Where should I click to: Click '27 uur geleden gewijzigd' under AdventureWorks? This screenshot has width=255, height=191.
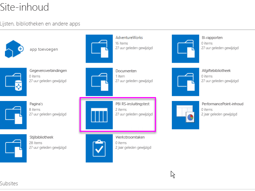coord(134,48)
